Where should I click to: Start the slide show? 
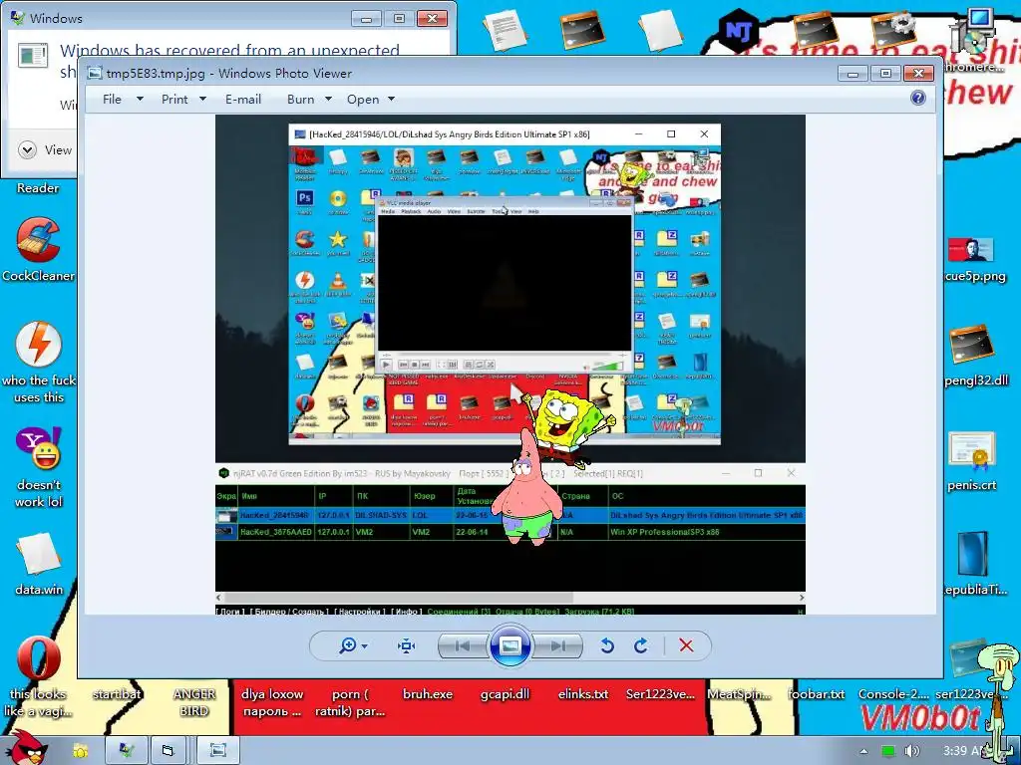[x=510, y=645]
